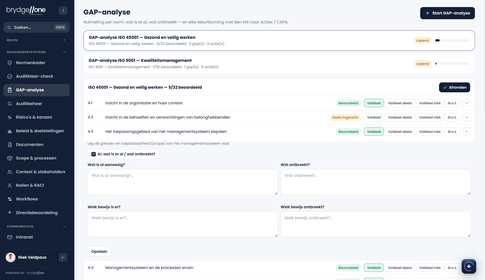Viewport: 485px width, 280px height.
Task: Click the Afronden button
Action: click(x=454, y=87)
